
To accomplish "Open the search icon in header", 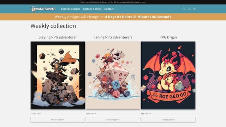I will [x=184, y=9].
